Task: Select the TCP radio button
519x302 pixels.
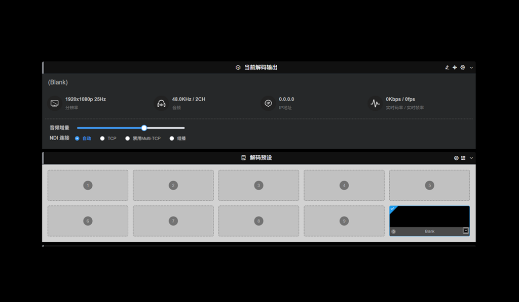Action: coord(102,138)
